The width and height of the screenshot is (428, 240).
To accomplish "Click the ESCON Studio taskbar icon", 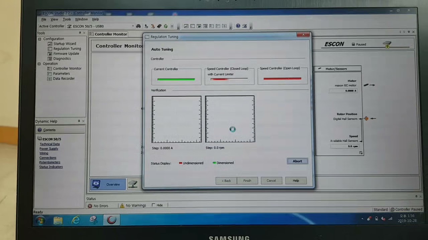I will click(x=111, y=220).
